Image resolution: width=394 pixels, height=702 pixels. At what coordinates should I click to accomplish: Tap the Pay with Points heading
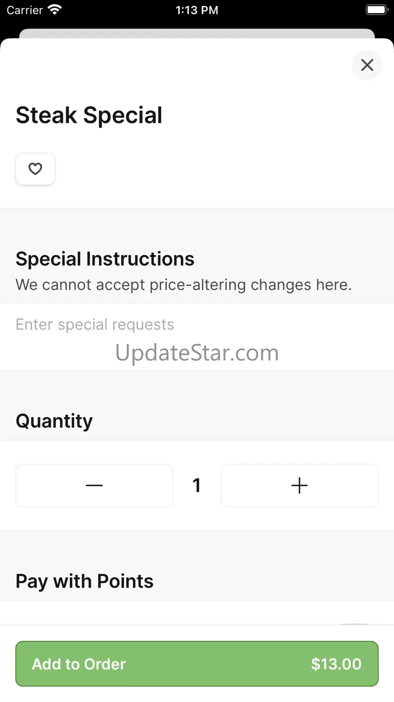(84, 582)
